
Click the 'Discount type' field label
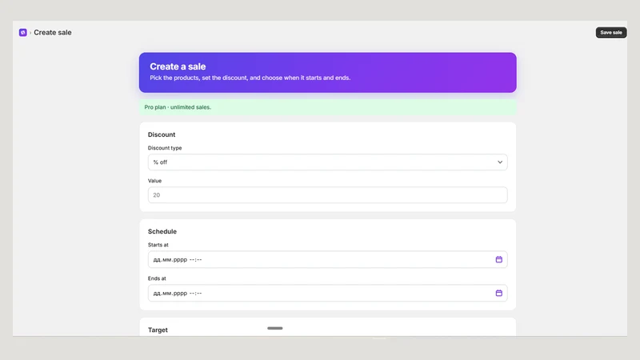(165, 148)
